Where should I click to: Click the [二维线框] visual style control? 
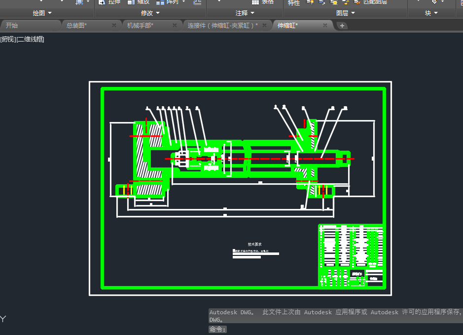[x=31, y=40]
